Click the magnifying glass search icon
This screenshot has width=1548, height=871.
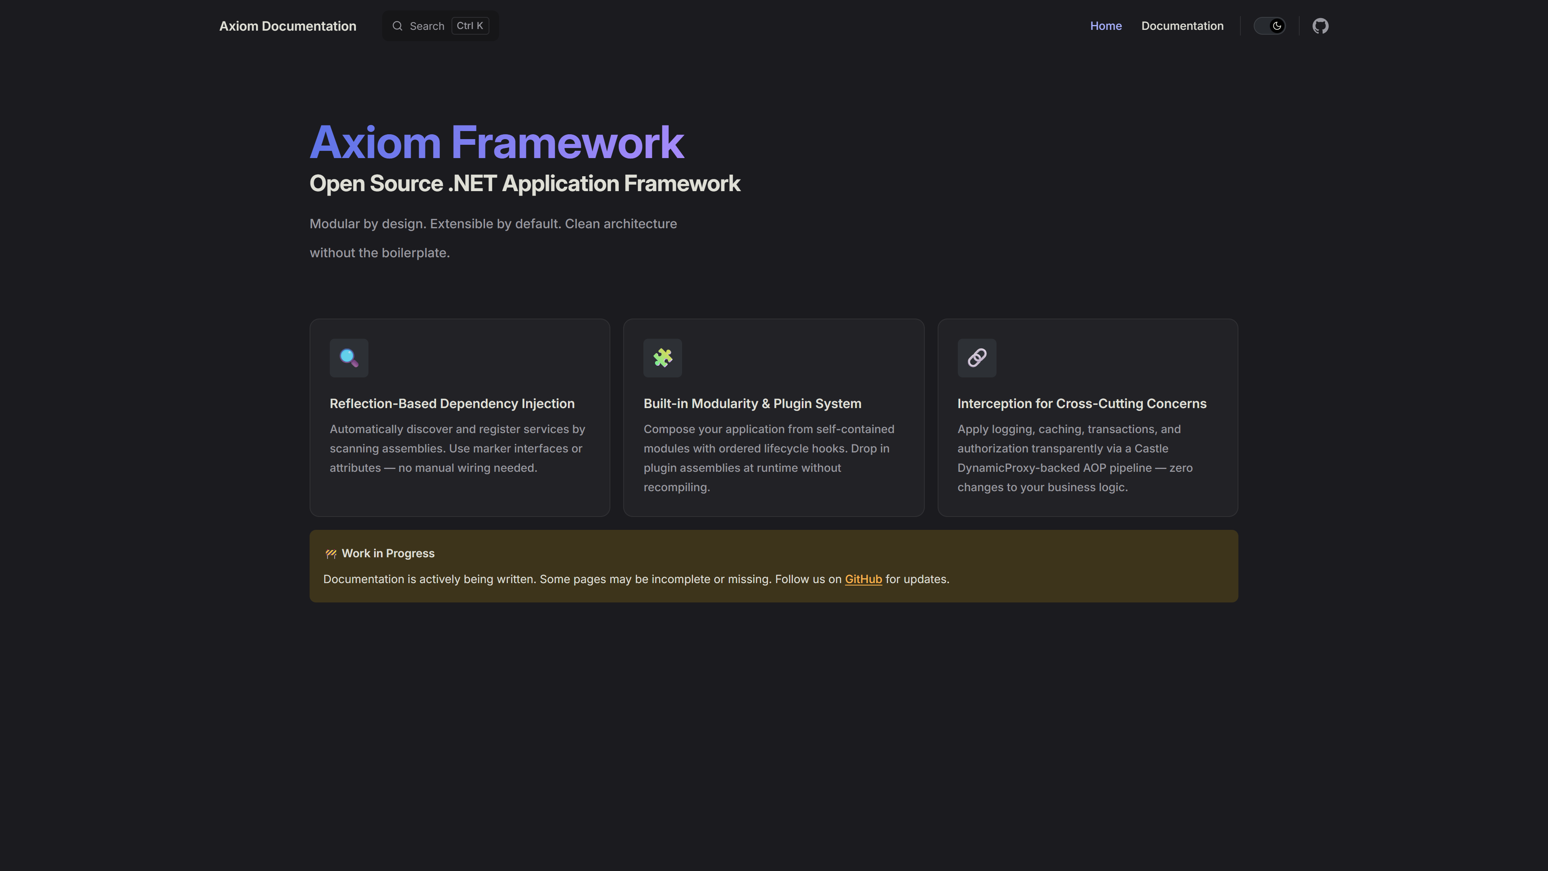(397, 26)
